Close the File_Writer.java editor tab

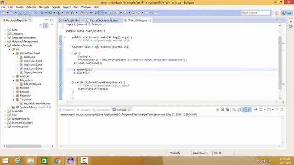pos(150,20)
